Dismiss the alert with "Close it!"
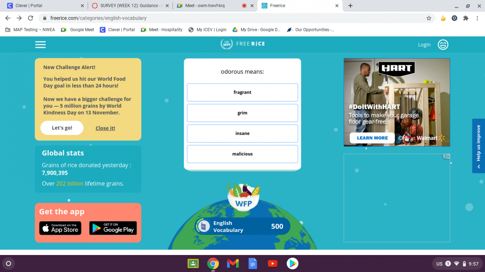The height and width of the screenshot is (272, 485). pos(105,128)
